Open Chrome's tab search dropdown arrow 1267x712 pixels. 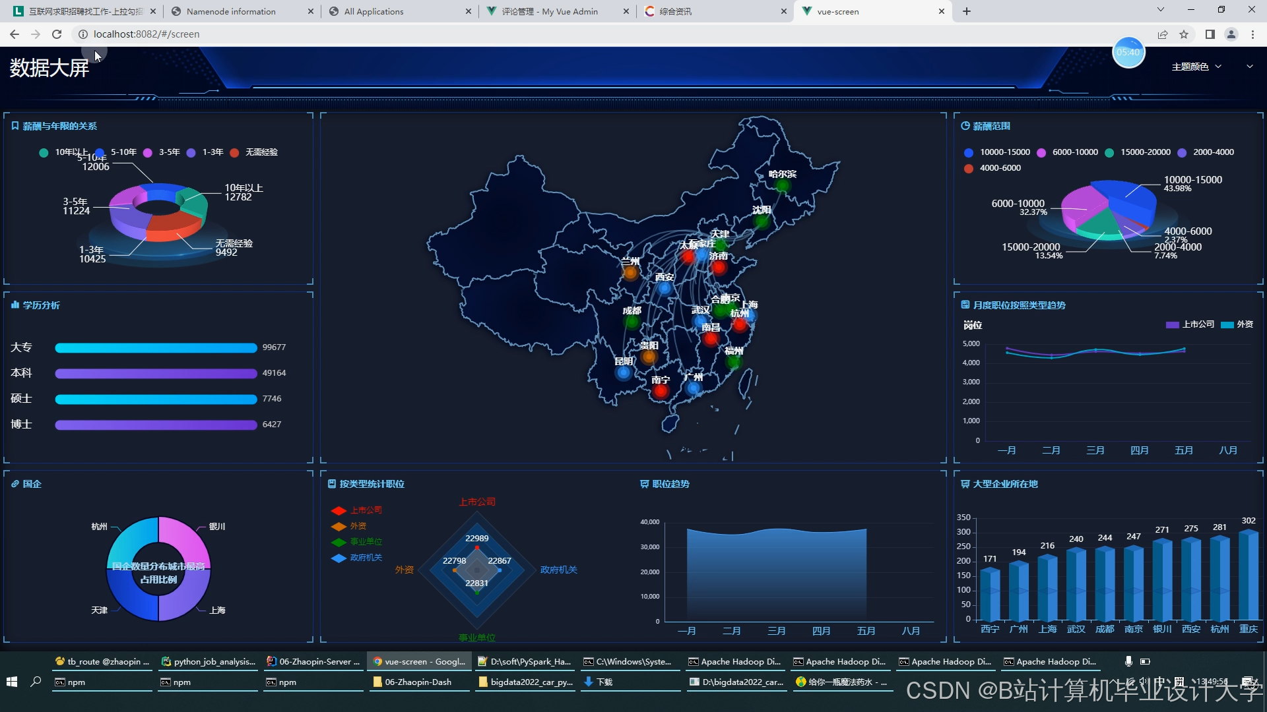(x=1160, y=10)
